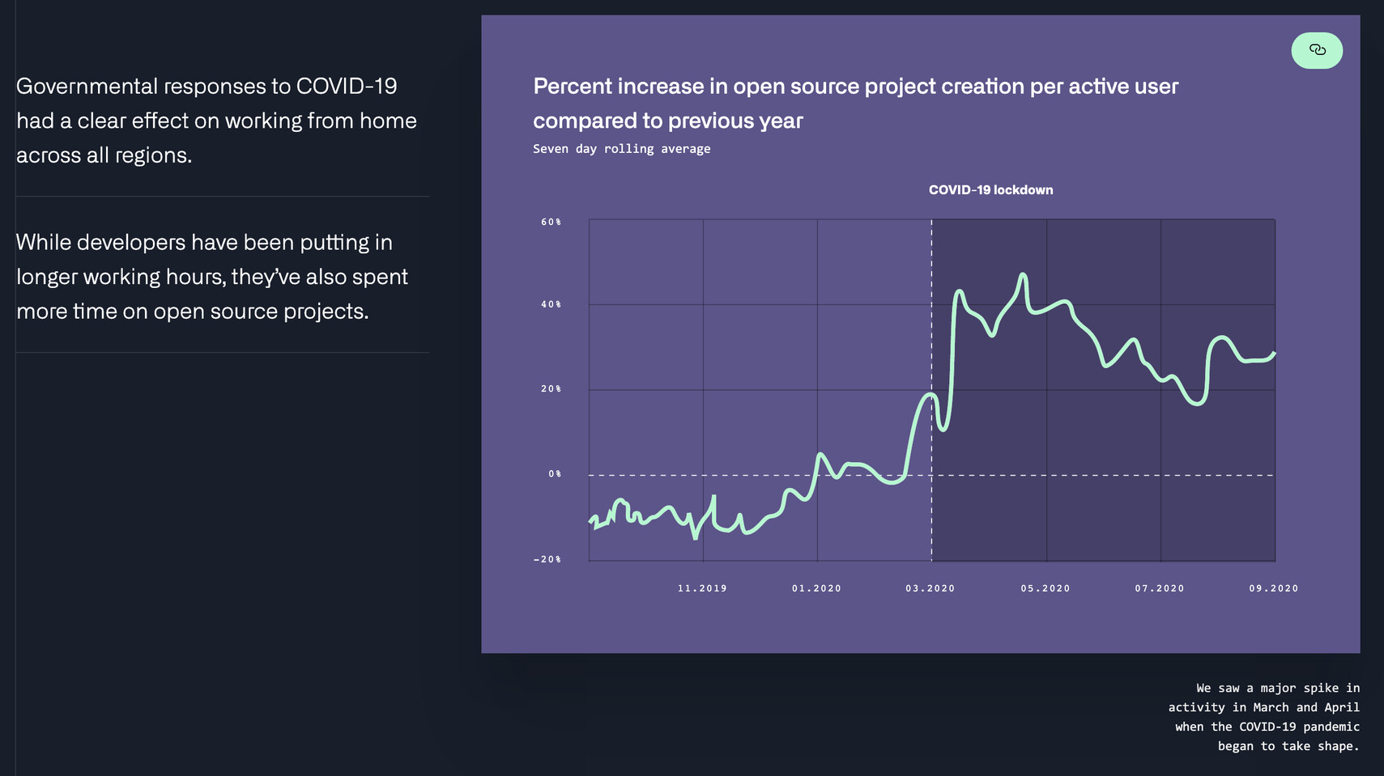Click the highest peak of the green line
1384x776 pixels.
pyautogui.click(x=1024, y=275)
